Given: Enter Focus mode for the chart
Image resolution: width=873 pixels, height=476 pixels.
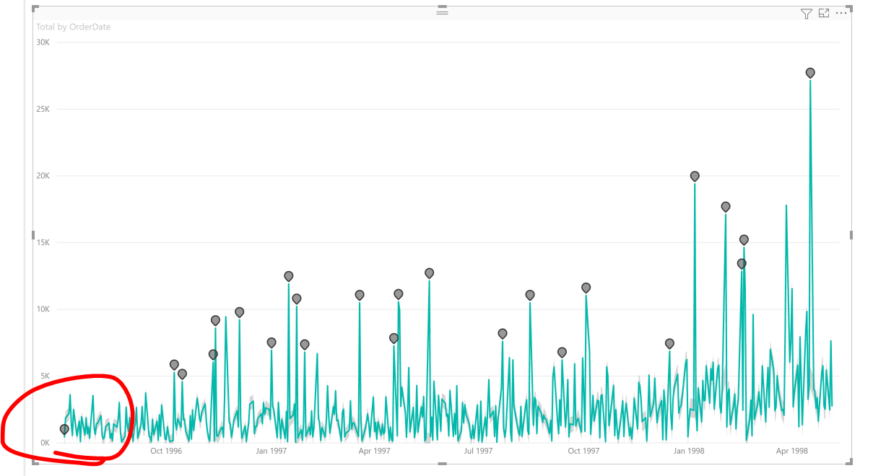Looking at the screenshot, I should 824,13.
